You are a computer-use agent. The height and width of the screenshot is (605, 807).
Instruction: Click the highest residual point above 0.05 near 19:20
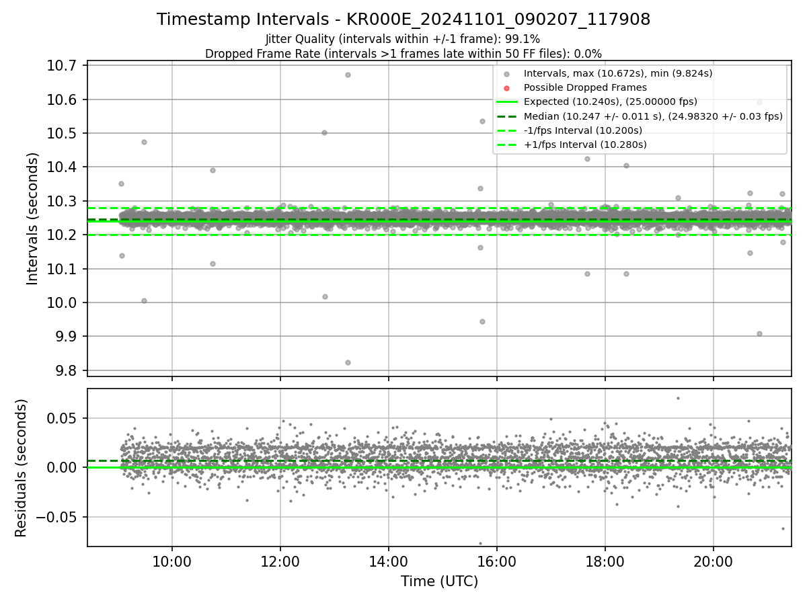pyautogui.click(x=678, y=398)
